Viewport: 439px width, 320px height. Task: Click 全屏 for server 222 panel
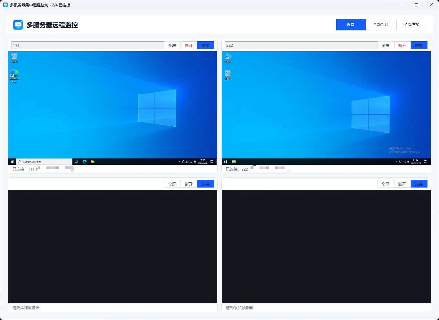(x=385, y=45)
